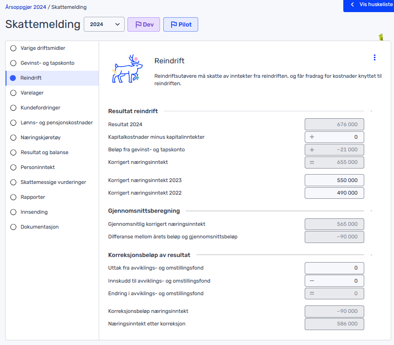Click the Vis huskeliste button
Viewport: 394px width, 345px height.
(x=368, y=5)
